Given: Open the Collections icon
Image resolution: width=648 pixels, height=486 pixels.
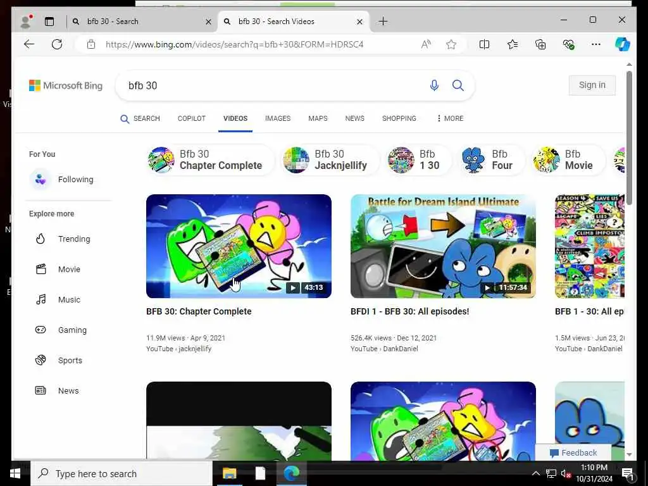Looking at the screenshot, I should (x=540, y=44).
